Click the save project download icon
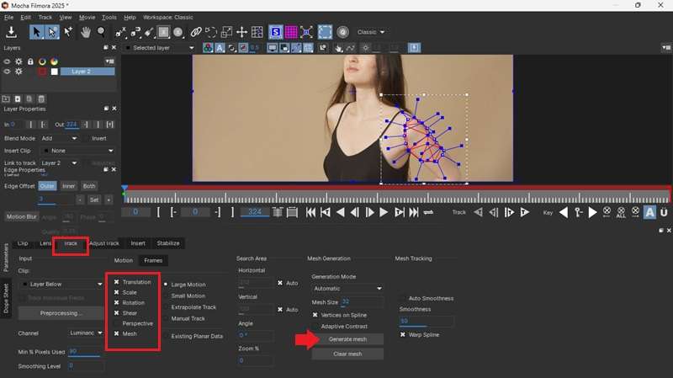The height and width of the screenshot is (378, 673). 11,32
